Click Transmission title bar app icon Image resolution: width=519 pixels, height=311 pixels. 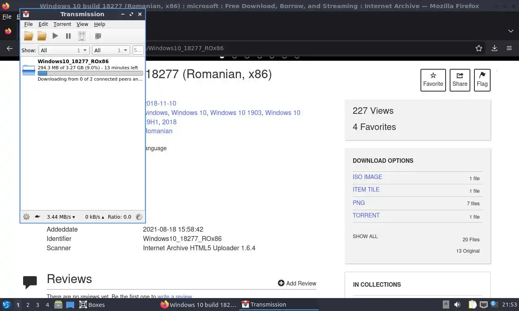click(26, 14)
